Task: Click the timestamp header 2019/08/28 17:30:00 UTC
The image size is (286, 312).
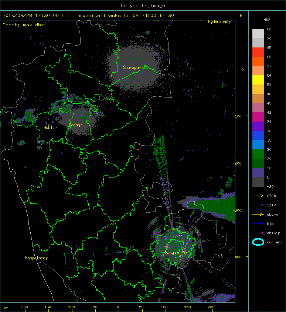Action: 37,16
